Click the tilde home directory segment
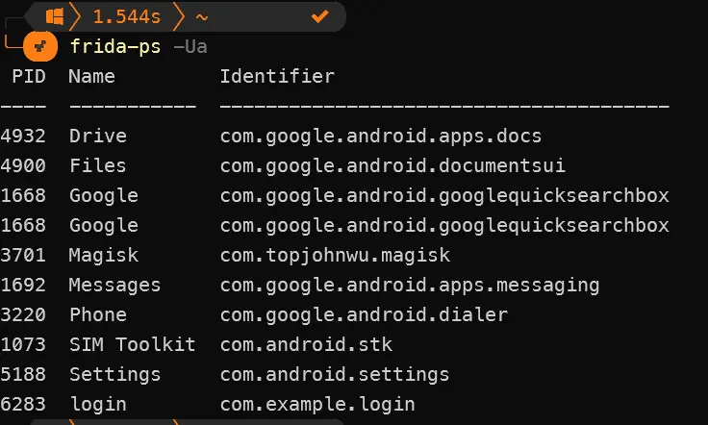 tap(202, 16)
